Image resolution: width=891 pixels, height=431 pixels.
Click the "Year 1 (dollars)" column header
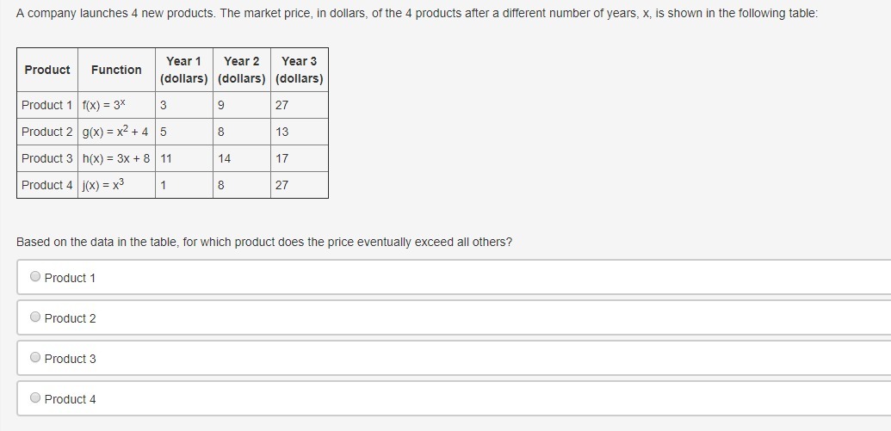(x=184, y=70)
